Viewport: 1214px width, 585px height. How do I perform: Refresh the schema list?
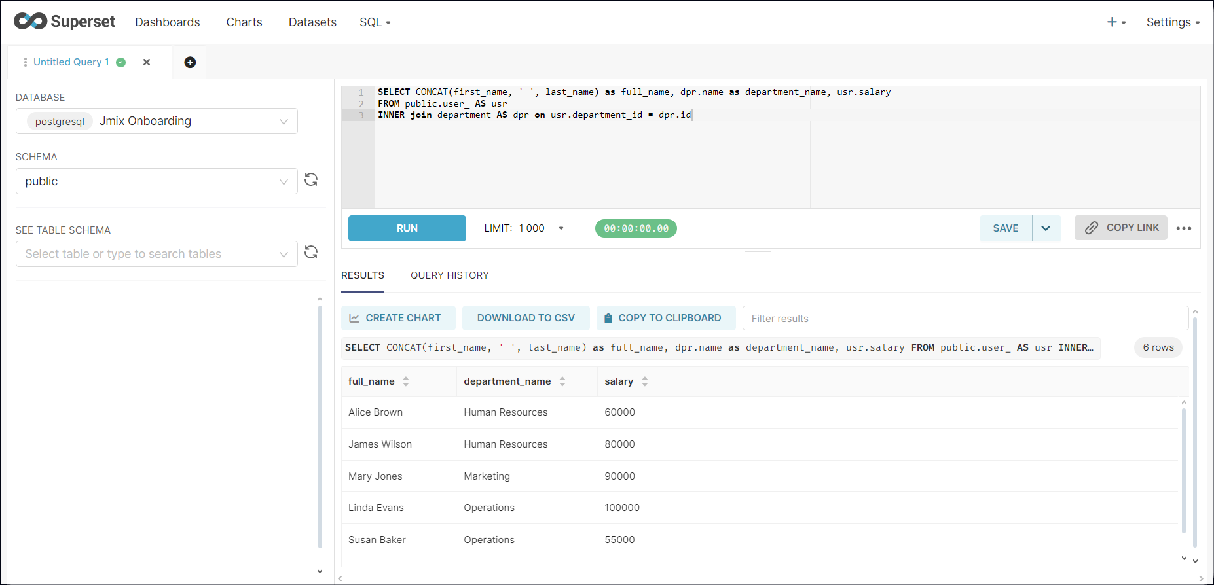[311, 180]
